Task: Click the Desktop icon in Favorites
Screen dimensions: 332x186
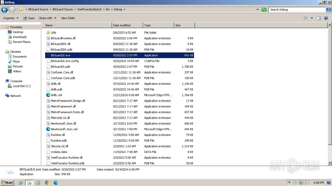Action: coord(10,32)
